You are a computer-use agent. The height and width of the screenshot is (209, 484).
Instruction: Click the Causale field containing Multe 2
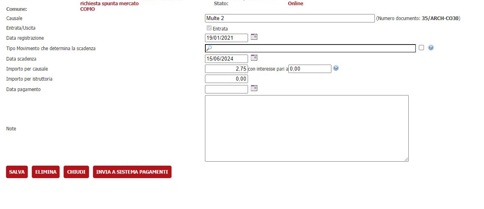click(x=290, y=18)
